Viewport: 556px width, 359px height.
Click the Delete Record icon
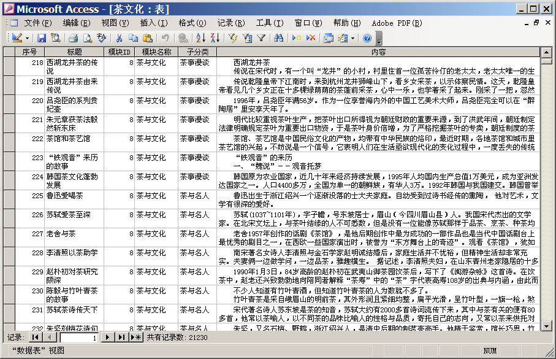click(311, 37)
